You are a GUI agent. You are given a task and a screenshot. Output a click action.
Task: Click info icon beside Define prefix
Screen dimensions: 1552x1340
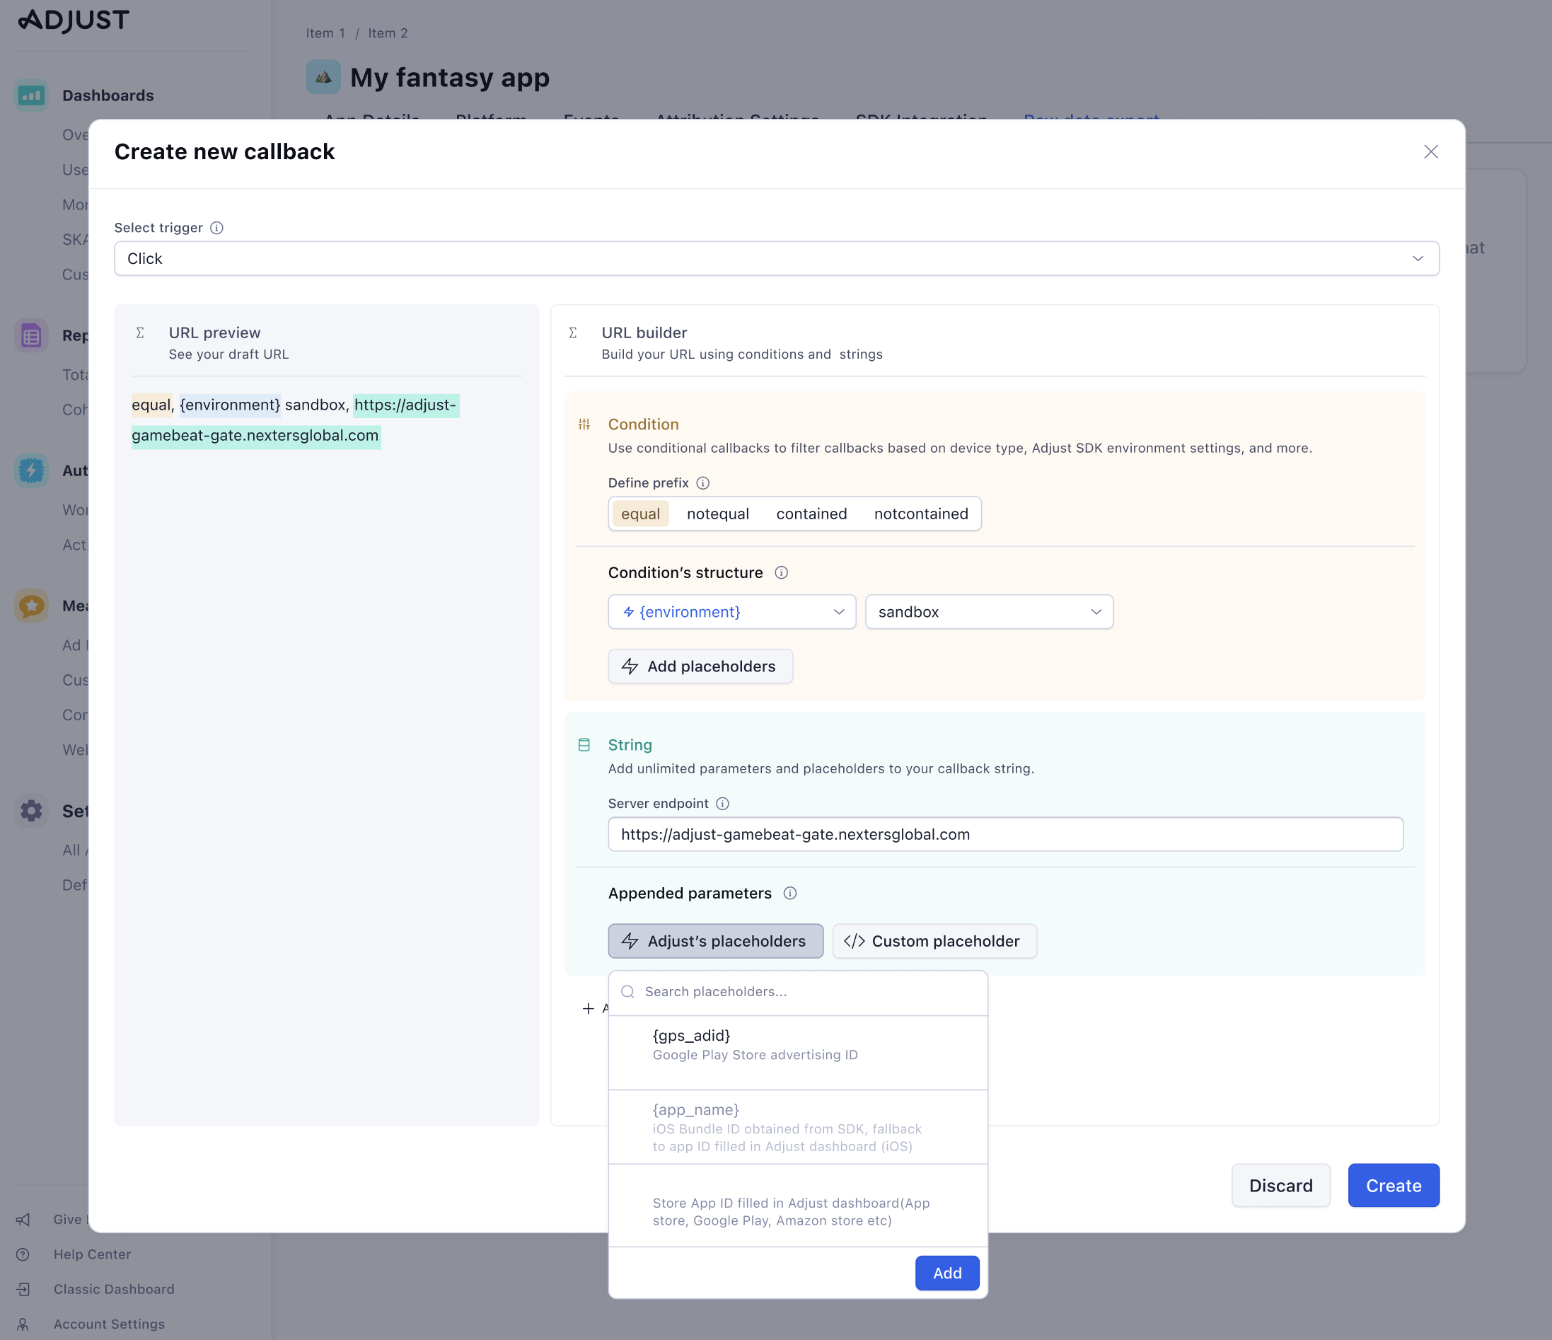(702, 483)
